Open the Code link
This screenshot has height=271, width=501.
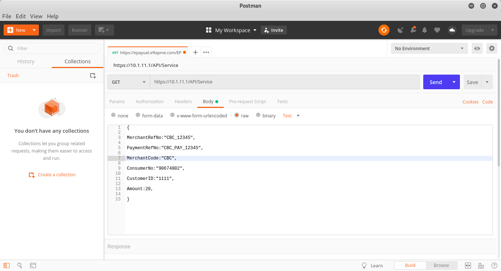(487, 102)
